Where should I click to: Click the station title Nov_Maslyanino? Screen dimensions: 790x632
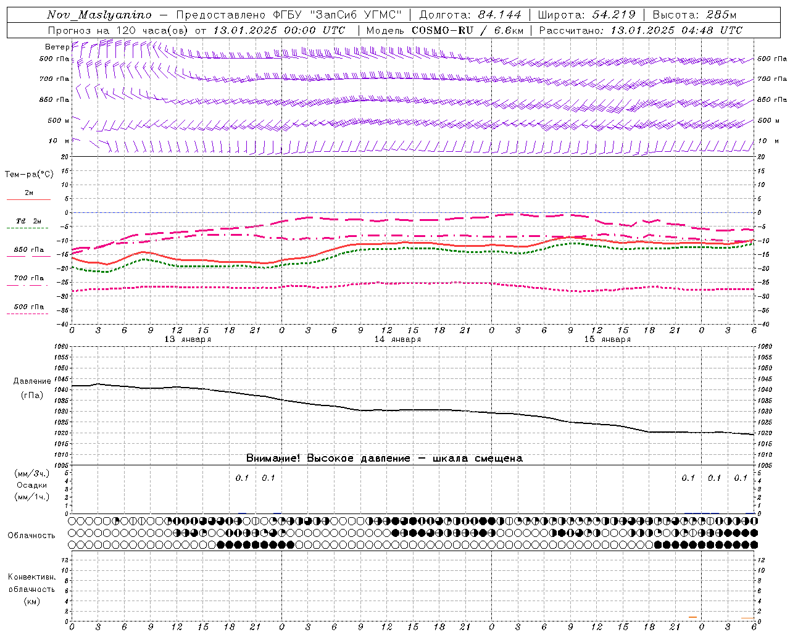tap(99, 15)
